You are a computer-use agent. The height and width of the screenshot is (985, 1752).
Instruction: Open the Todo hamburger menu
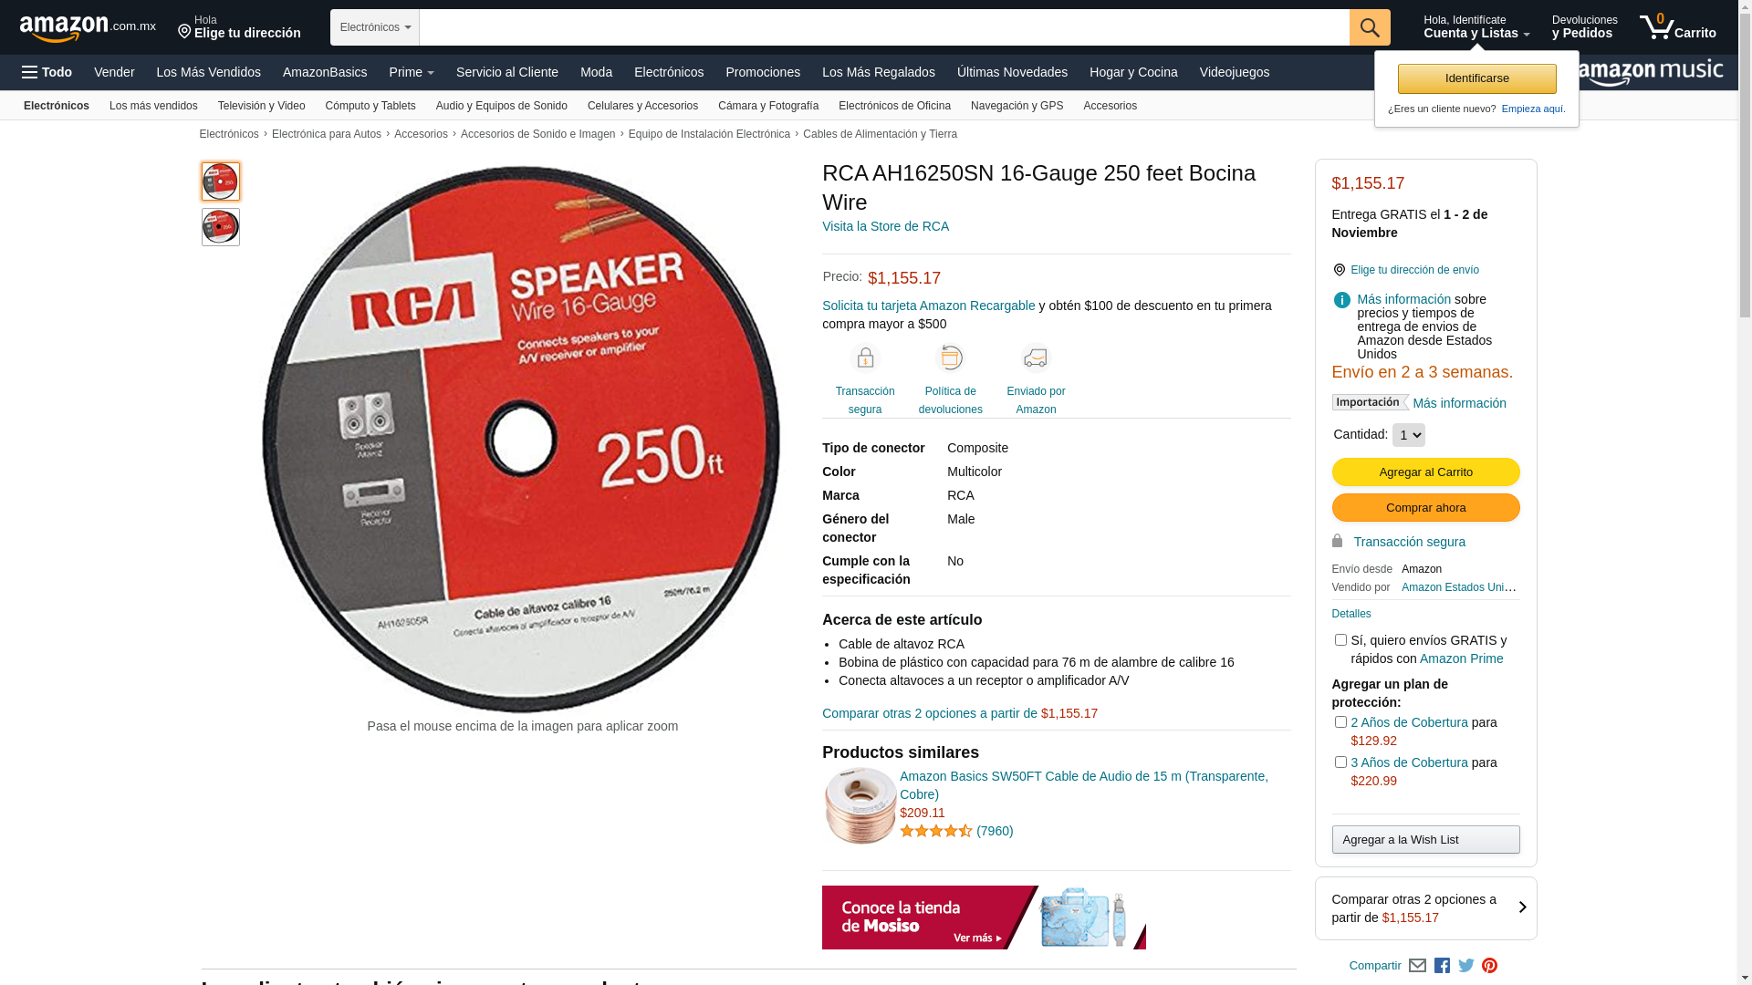pos(47,72)
